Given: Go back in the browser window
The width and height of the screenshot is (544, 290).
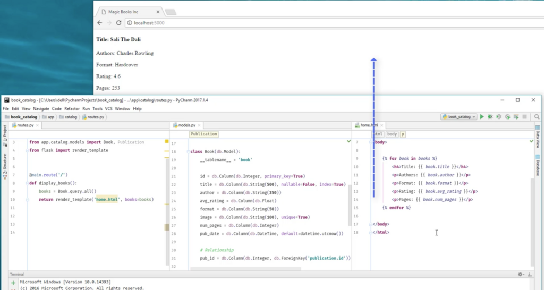Looking at the screenshot, I should click(x=99, y=23).
